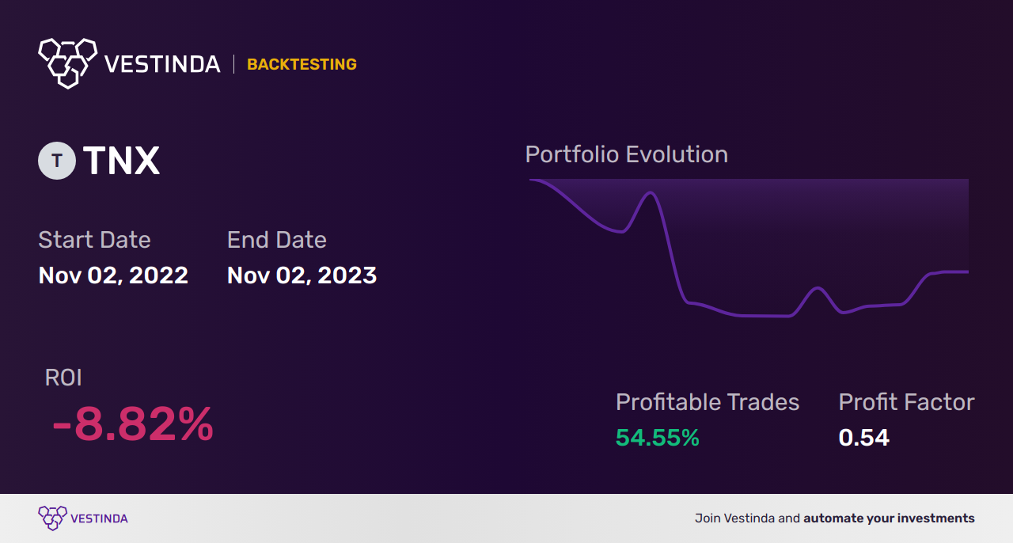Click the Profitable Trades label

707,402
